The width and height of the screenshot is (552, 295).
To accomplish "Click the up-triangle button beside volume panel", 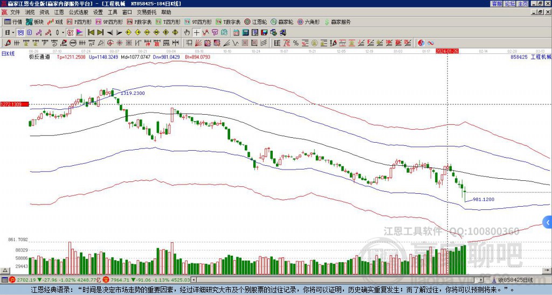I will click(x=5, y=270).
